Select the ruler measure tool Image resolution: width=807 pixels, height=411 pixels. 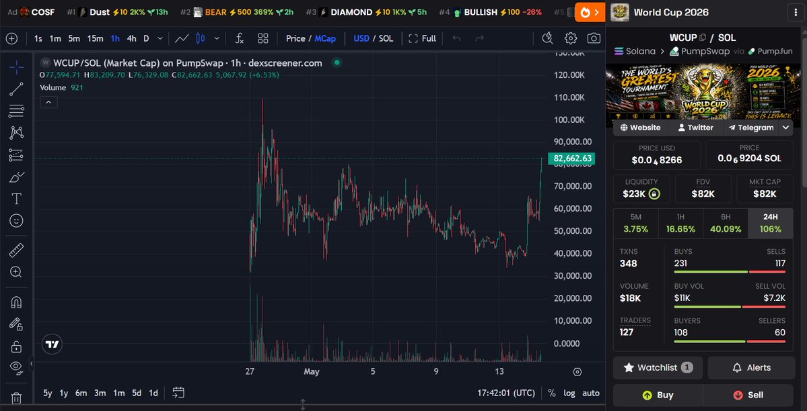point(16,250)
